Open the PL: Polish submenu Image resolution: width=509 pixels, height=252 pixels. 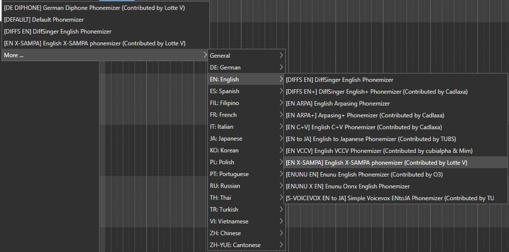(246, 162)
